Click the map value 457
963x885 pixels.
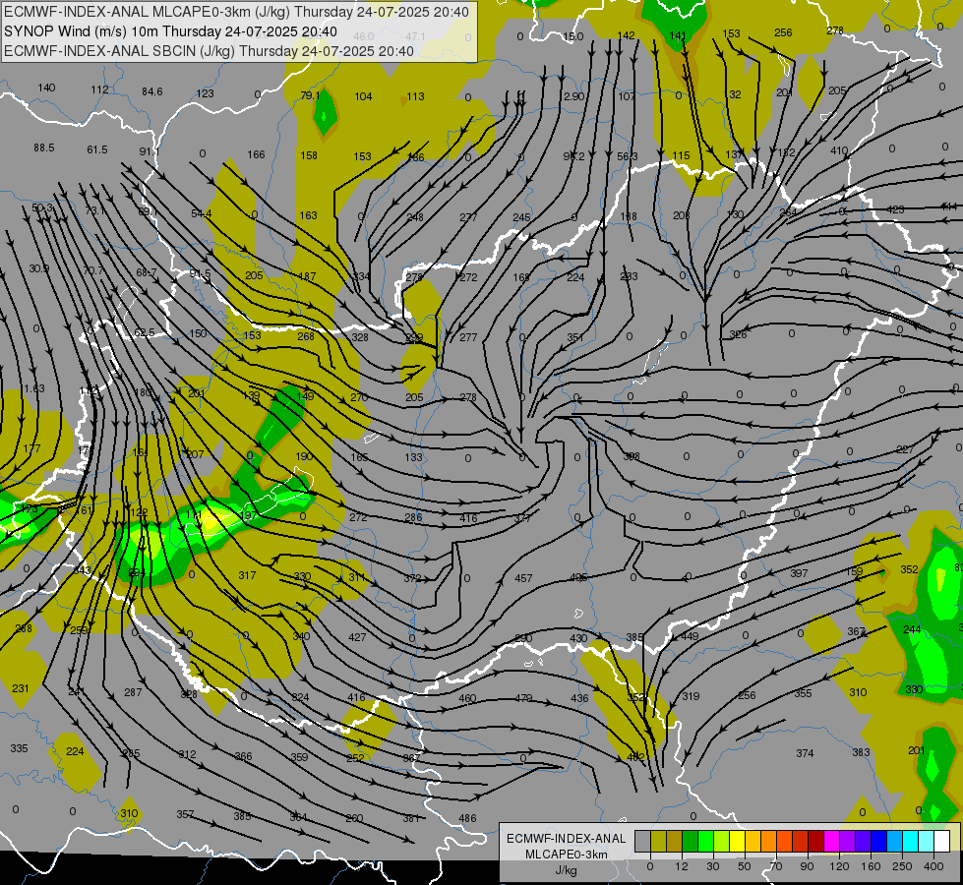coord(523,578)
